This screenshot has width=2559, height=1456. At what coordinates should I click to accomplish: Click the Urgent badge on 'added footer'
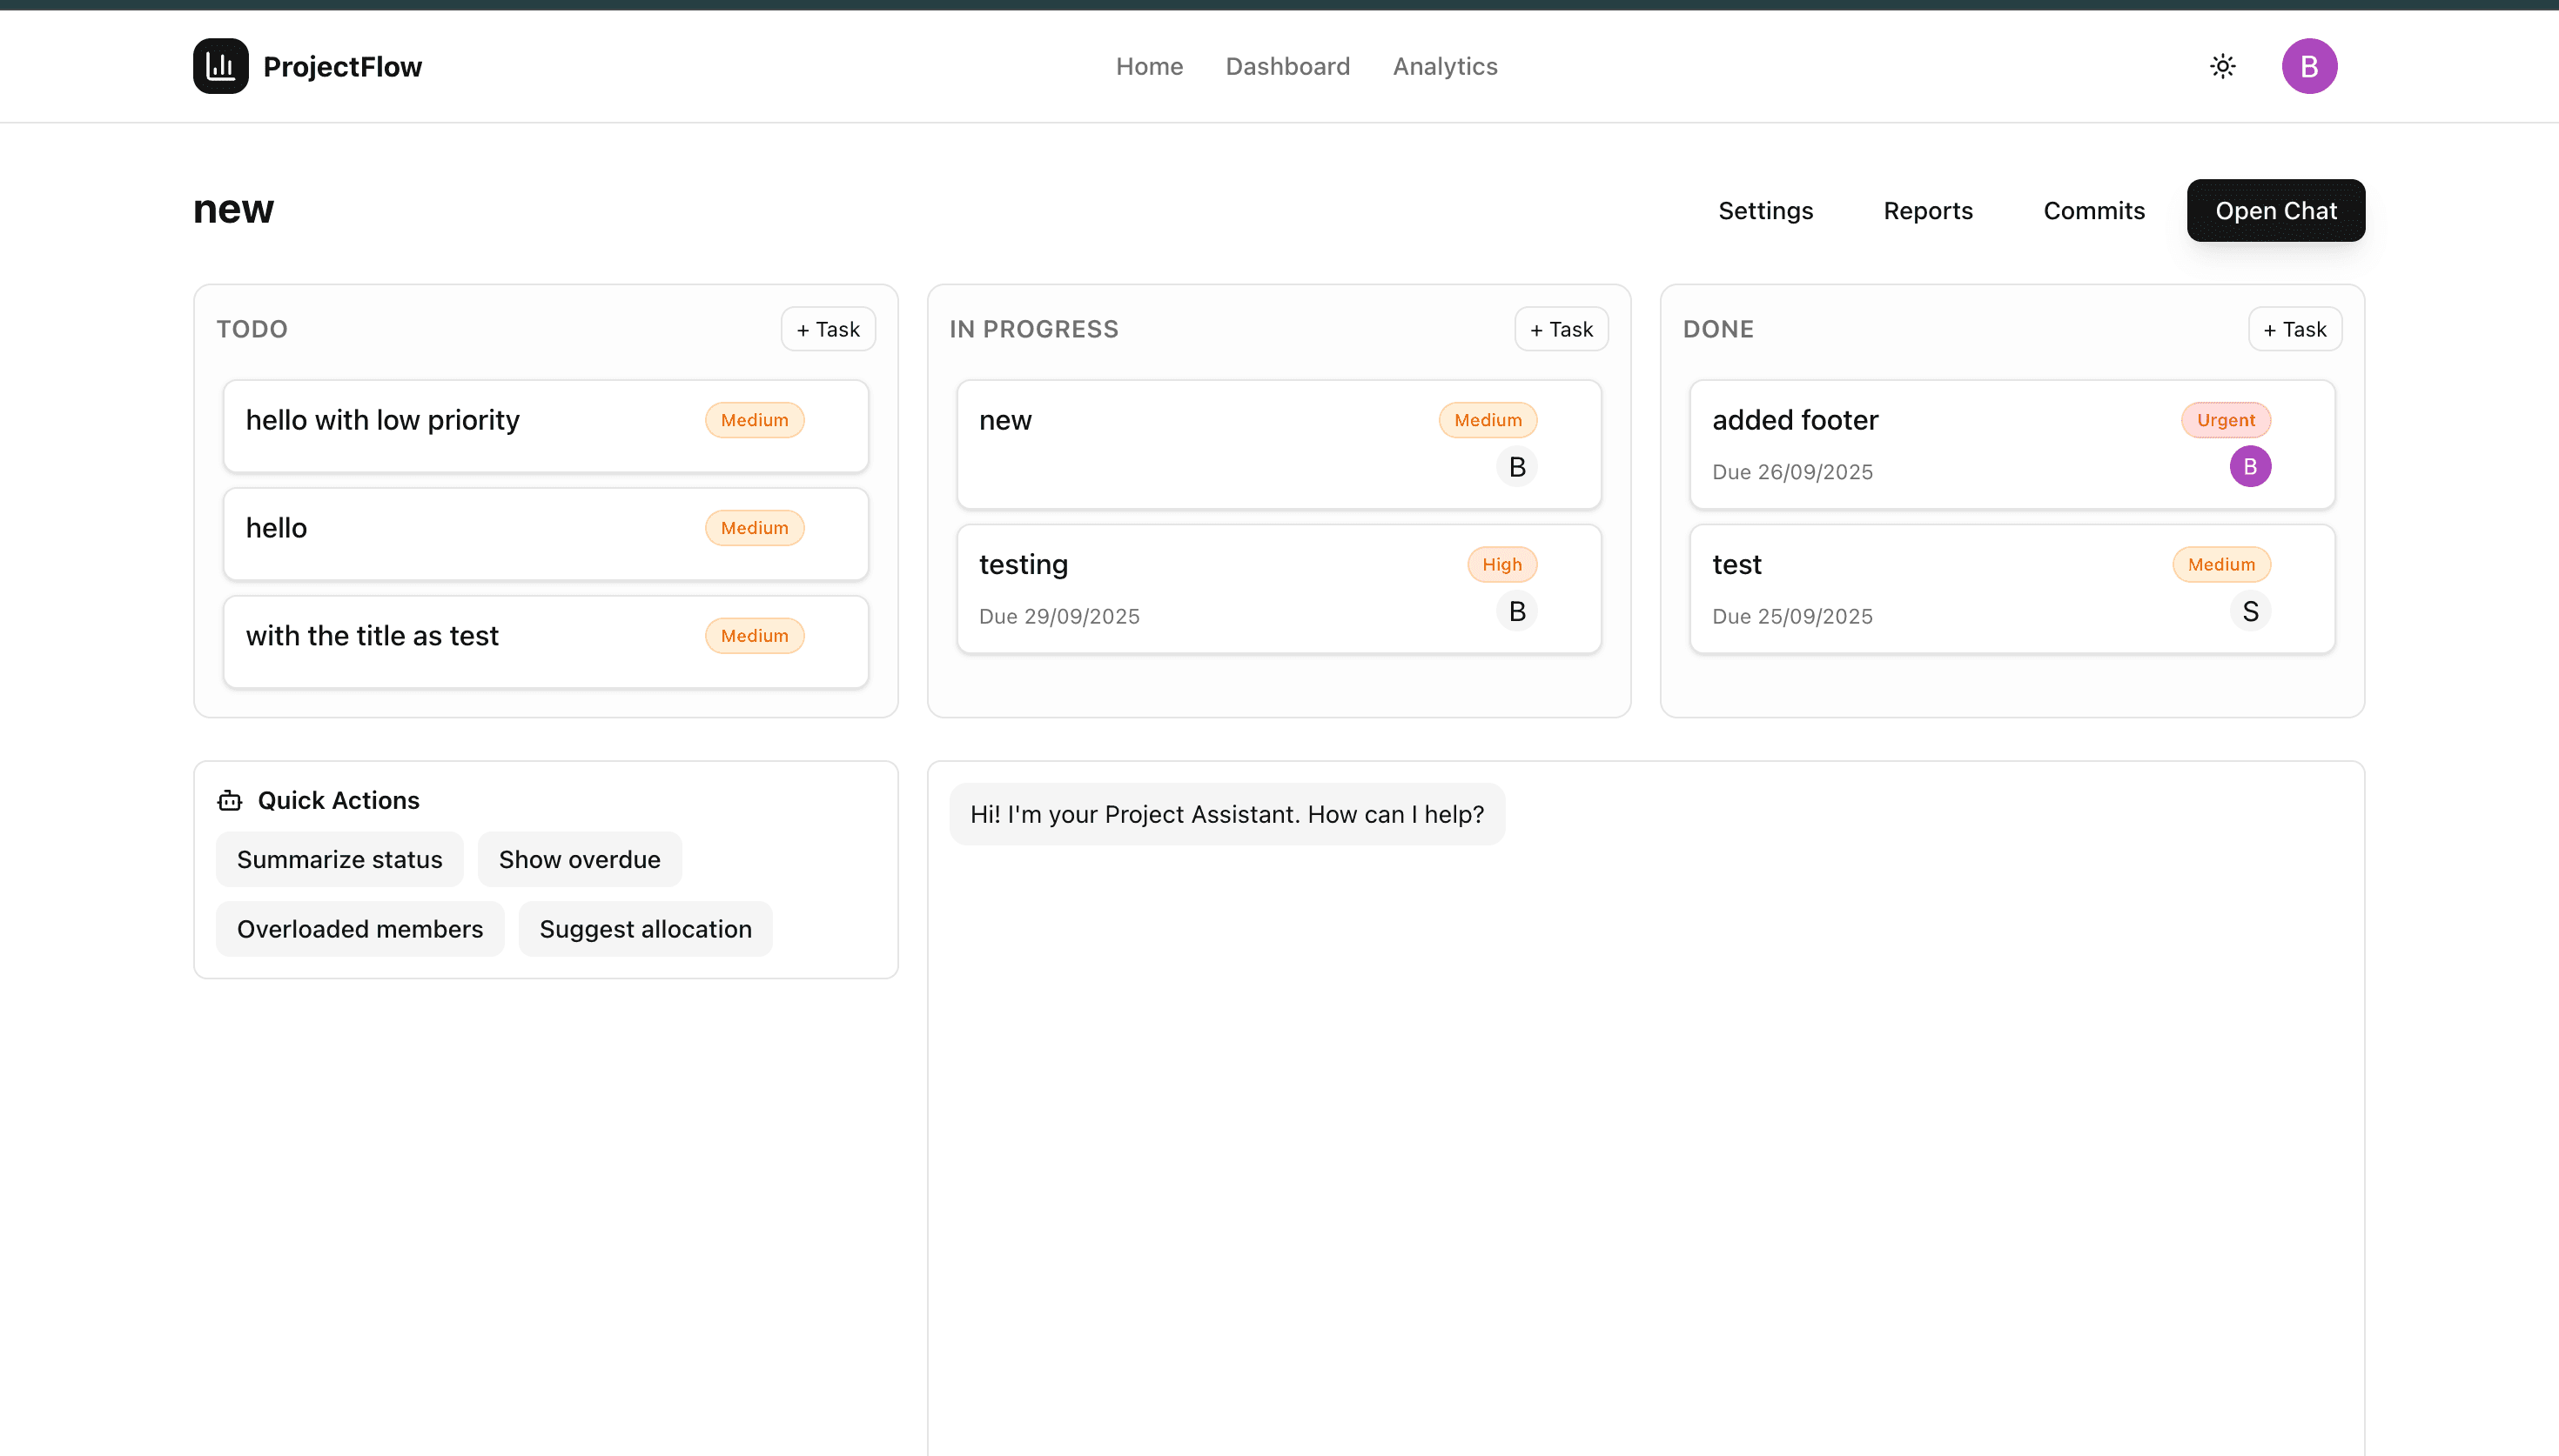click(2225, 419)
